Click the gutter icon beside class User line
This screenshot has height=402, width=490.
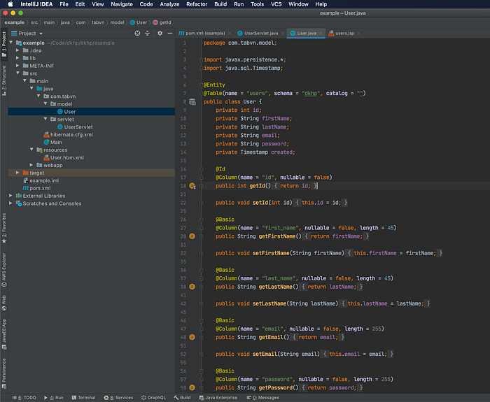tap(192, 101)
